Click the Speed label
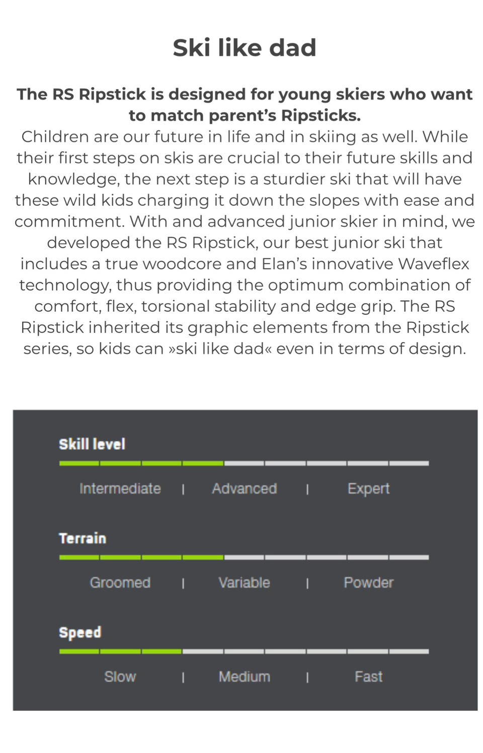The width and height of the screenshot is (483, 753). tap(80, 632)
